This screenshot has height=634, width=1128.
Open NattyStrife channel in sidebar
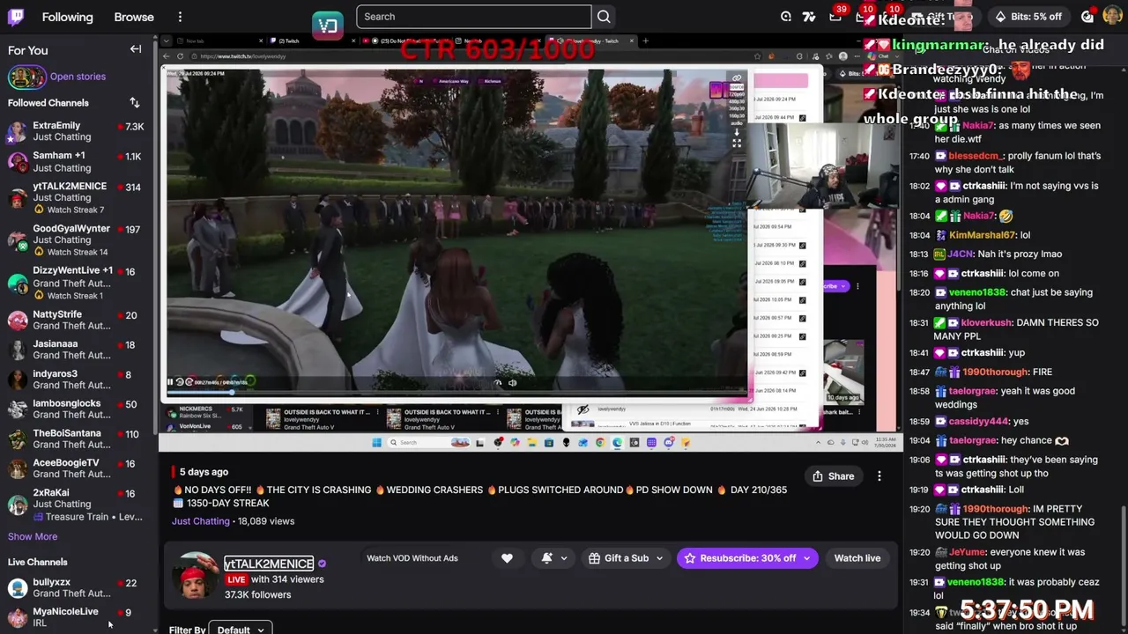[x=76, y=320]
